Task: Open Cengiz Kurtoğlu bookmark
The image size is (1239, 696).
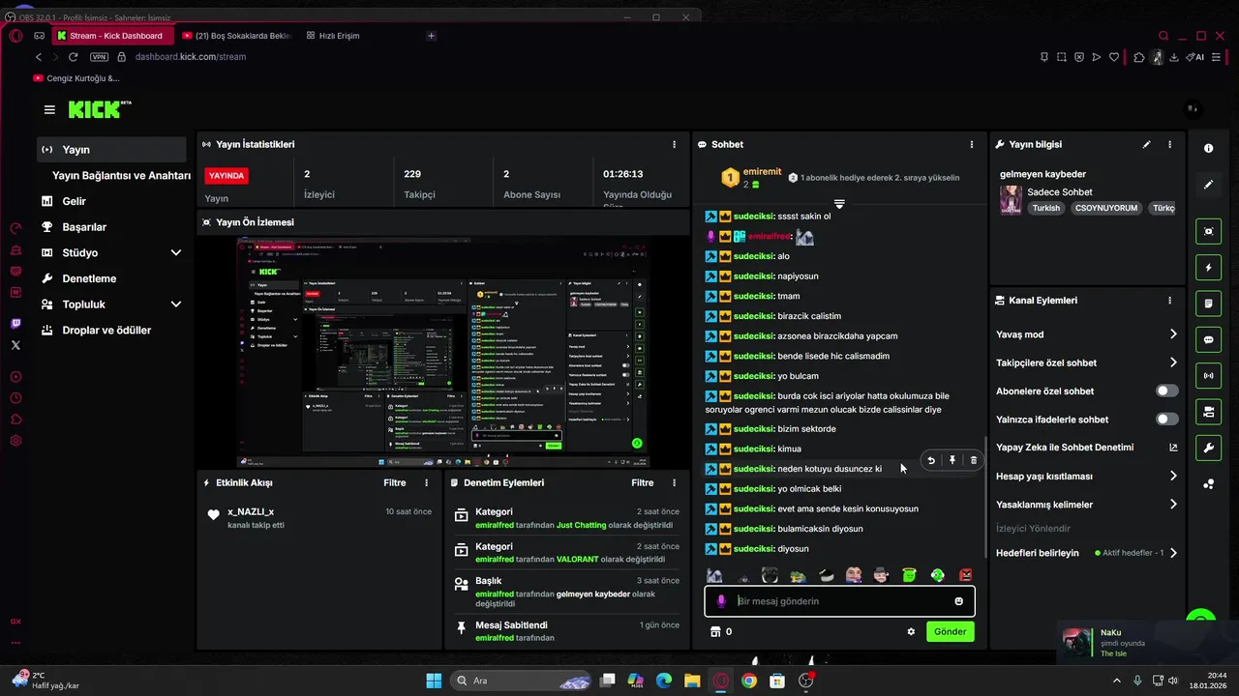Action: point(76,78)
